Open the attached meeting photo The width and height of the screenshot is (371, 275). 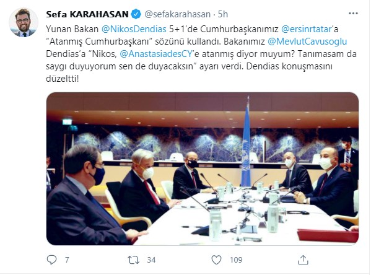[x=203, y=168]
